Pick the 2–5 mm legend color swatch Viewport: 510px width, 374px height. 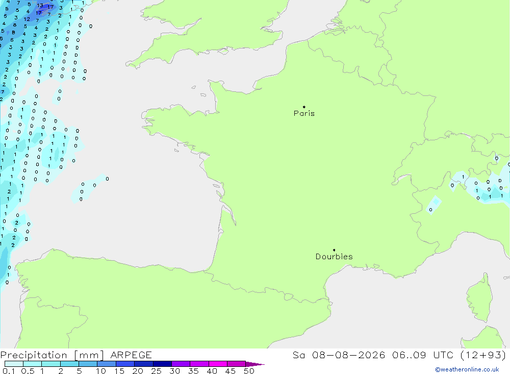(x=69, y=364)
